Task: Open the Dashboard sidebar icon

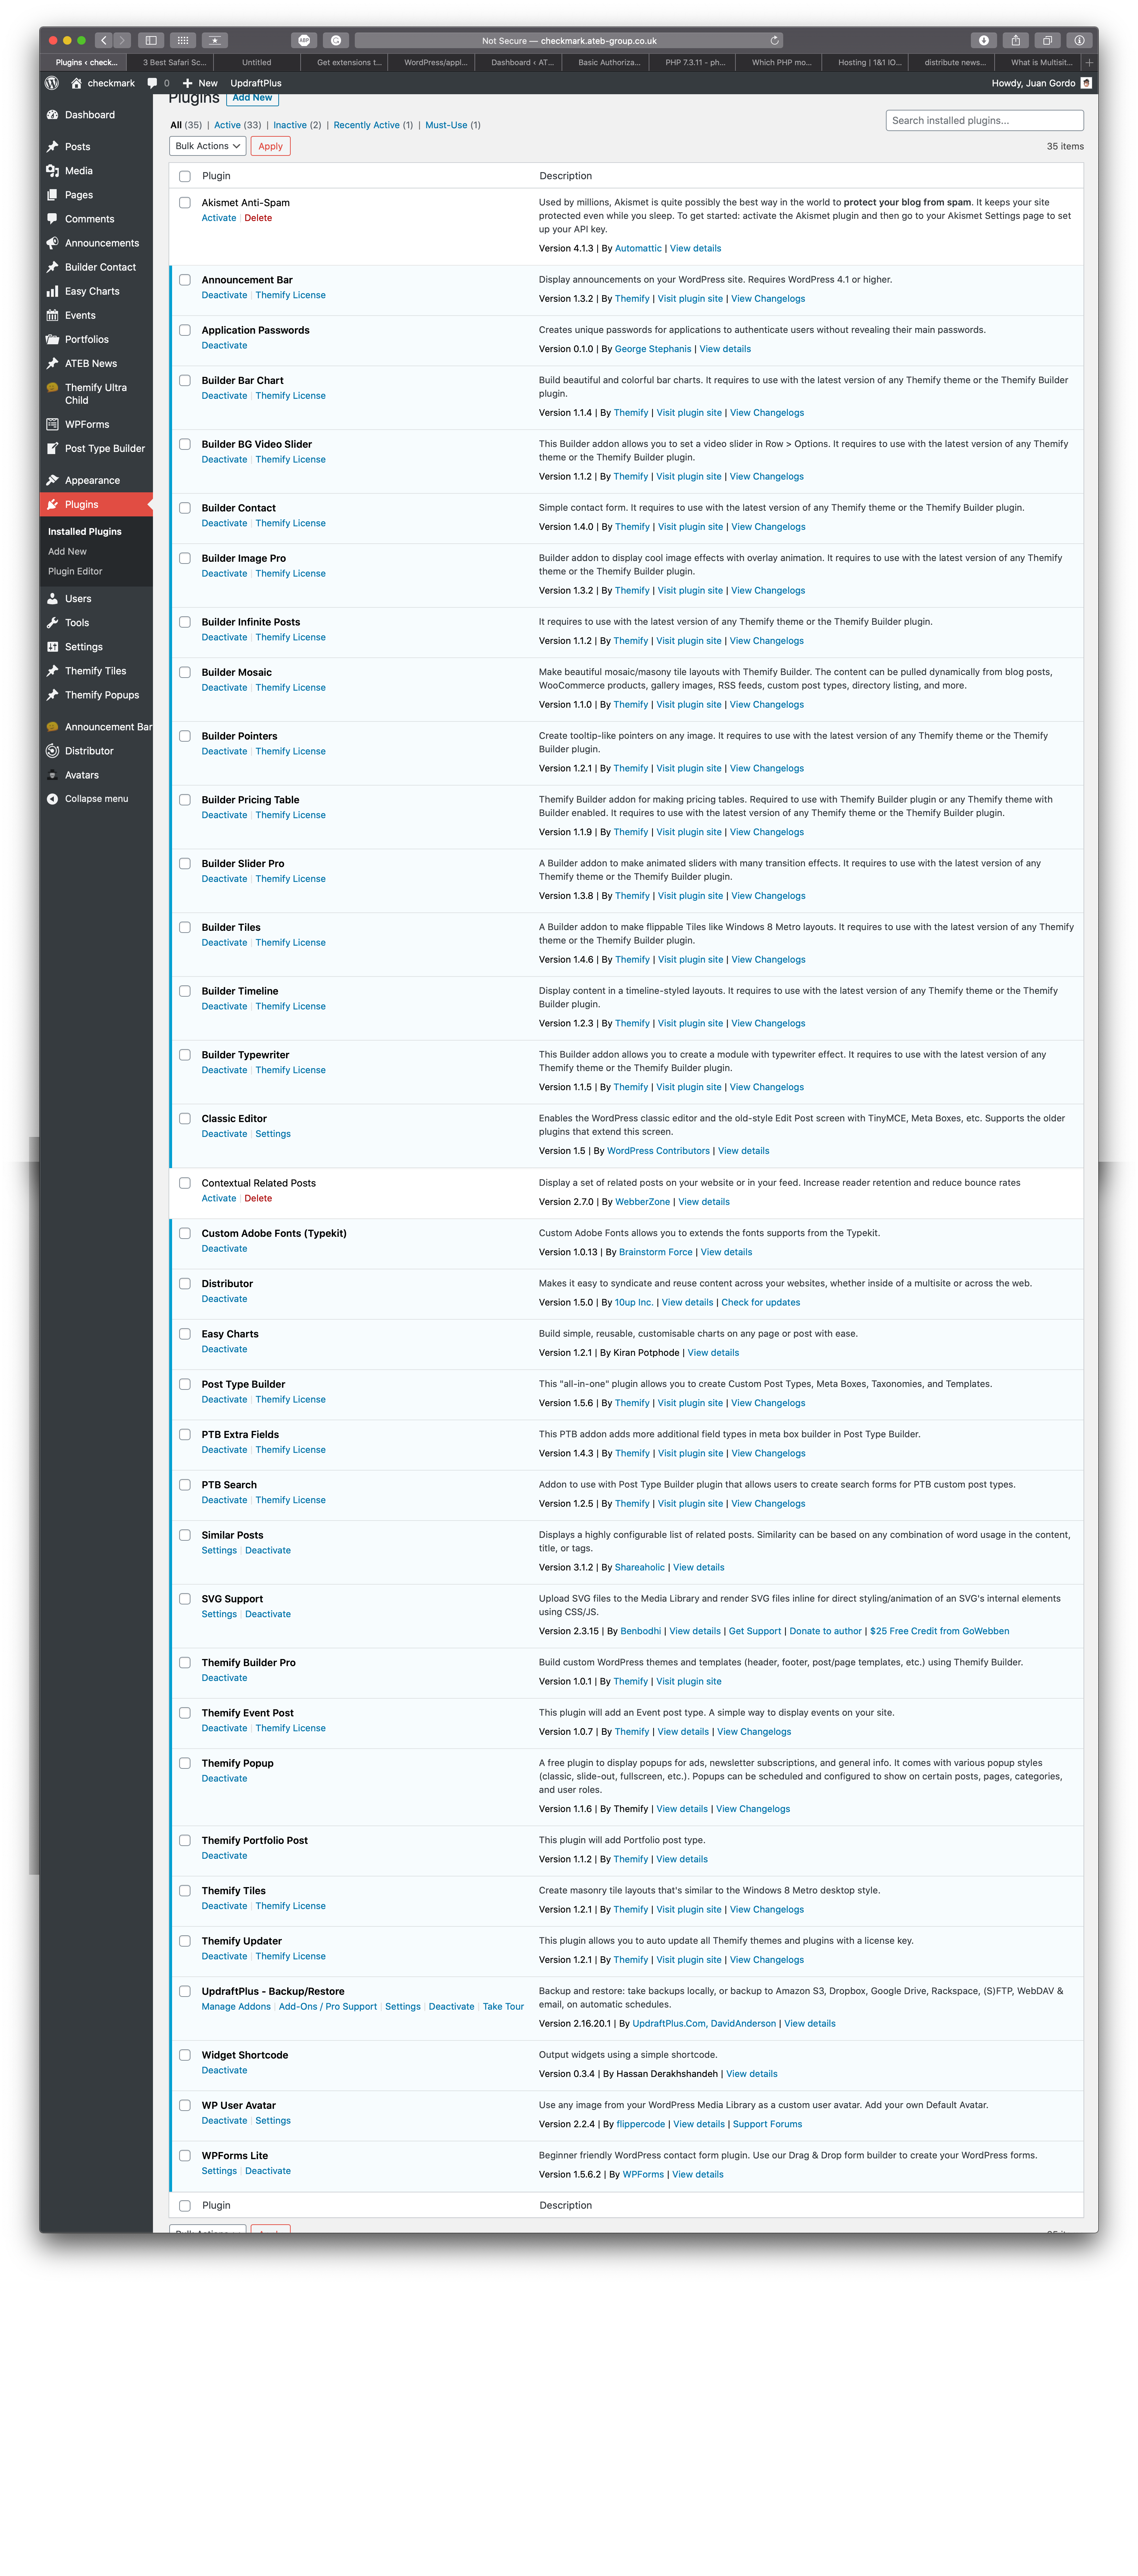Action: pos(52,115)
